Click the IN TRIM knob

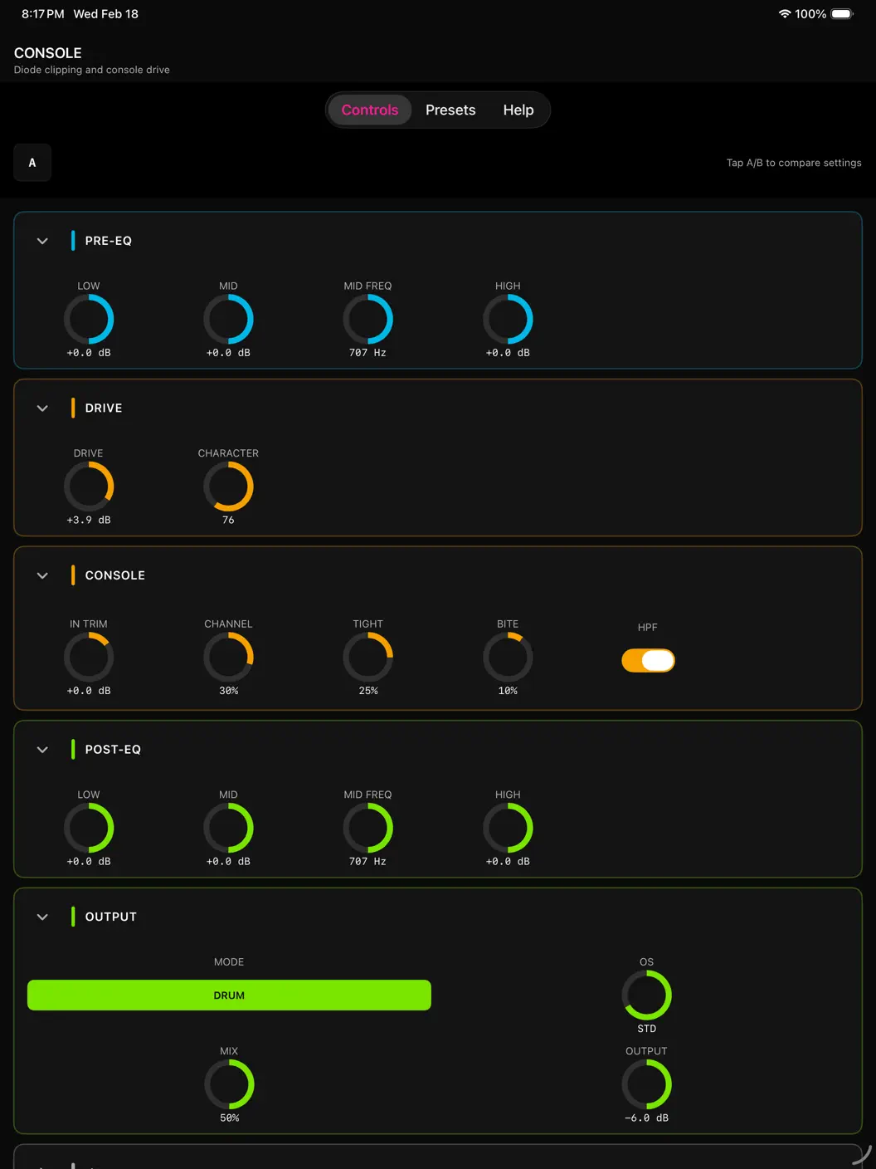click(x=89, y=658)
